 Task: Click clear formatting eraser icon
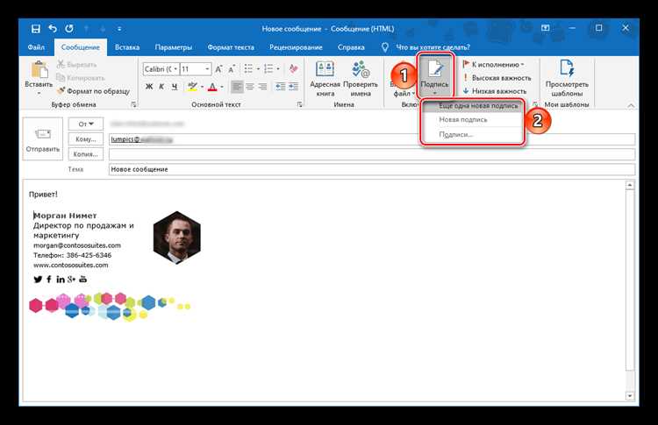[293, 68]
